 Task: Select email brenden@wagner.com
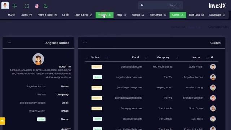point(128,98)
